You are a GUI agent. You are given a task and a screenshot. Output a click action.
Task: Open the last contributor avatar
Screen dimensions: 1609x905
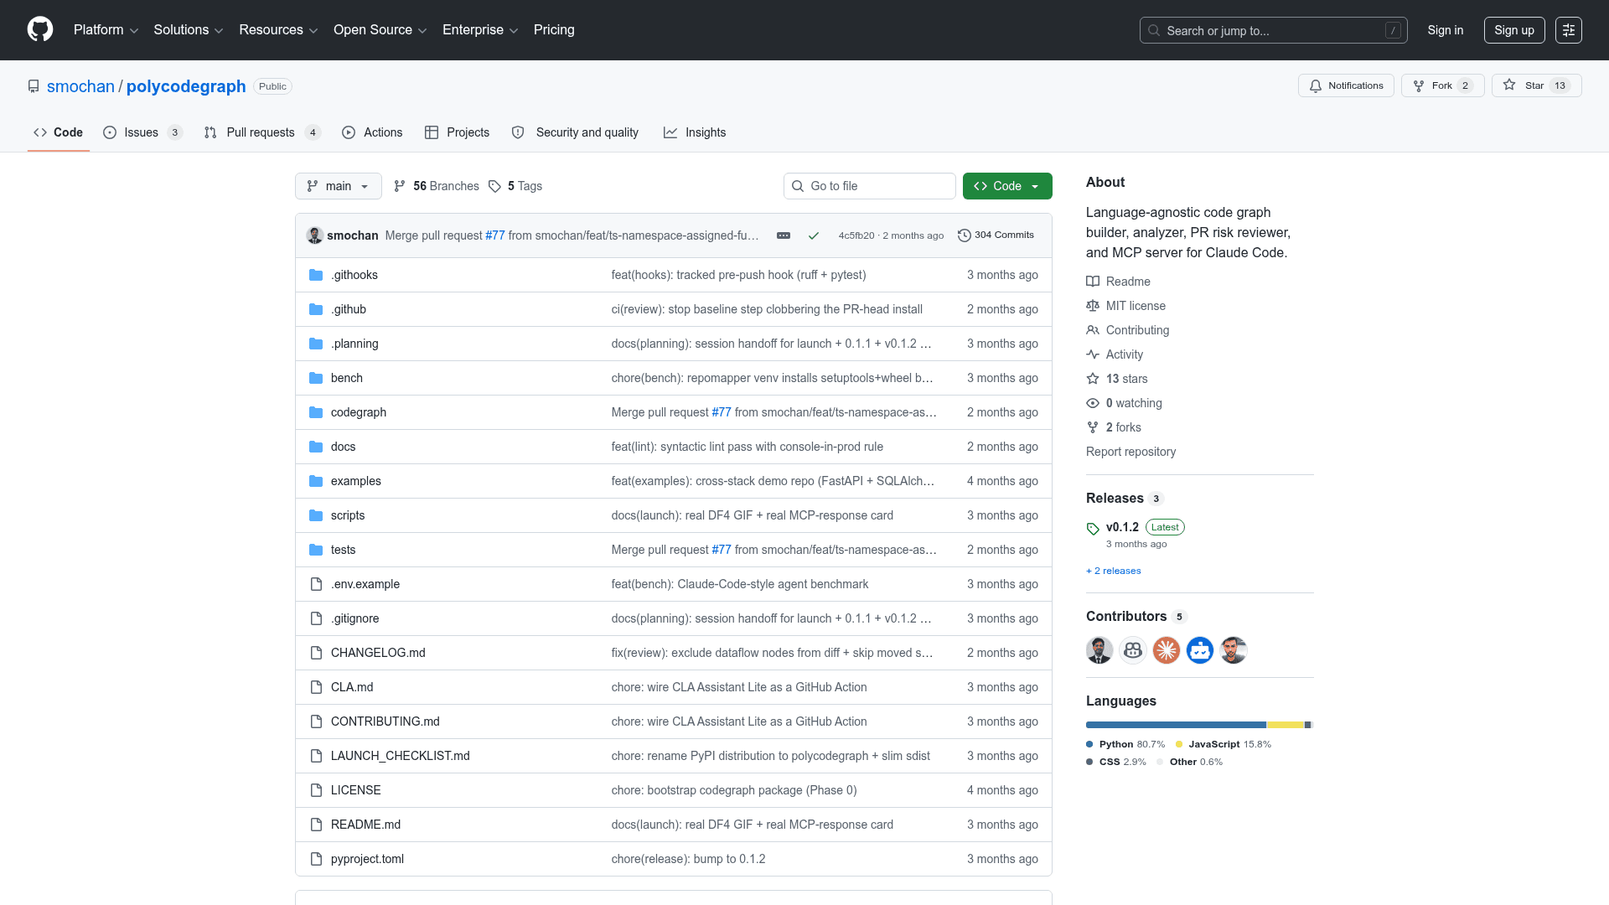[1234, 650]
